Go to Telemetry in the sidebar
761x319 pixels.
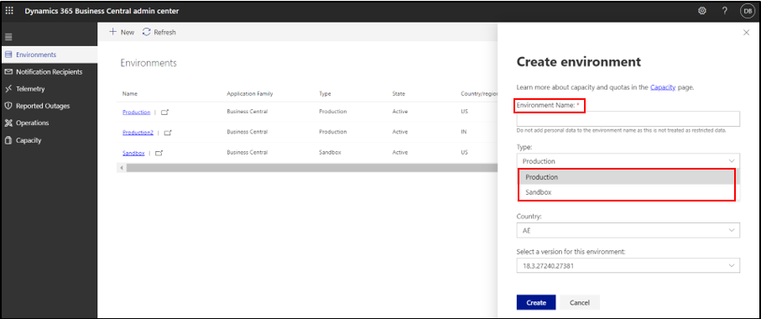click(x=49, y=89)
